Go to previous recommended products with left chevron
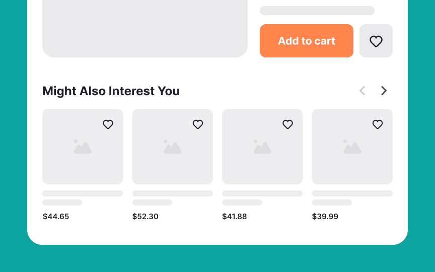 click(362, 91)
